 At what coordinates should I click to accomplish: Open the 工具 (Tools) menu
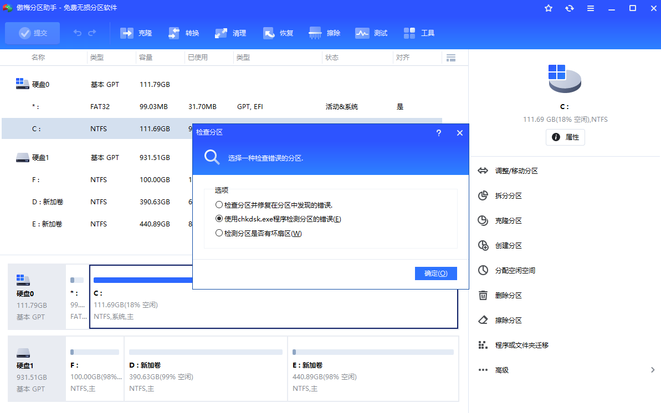tap(419, 33)
